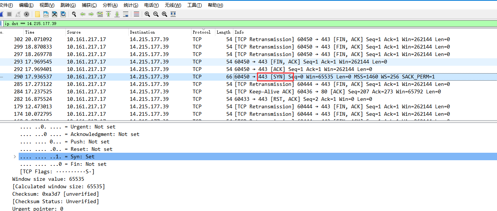The width and height of the screenshot is (497, 211).
Task: Close the capture file icon
Action: (55, 14)
